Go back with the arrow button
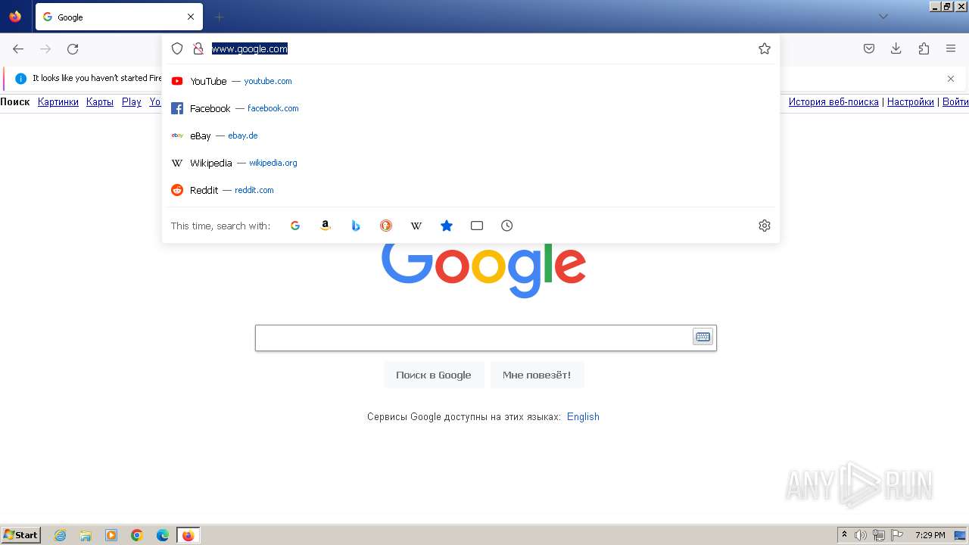The image size is (969, 545). 18,49
